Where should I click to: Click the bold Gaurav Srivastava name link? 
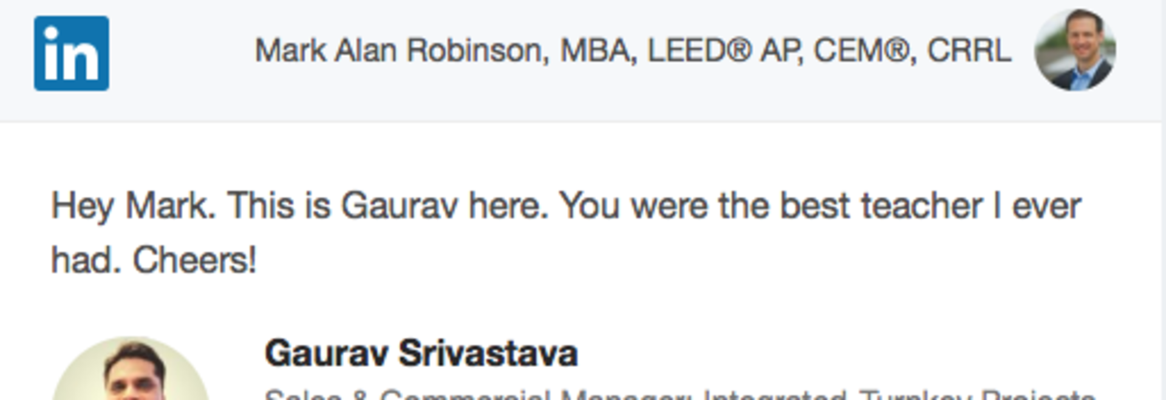pyautogui.click(x=421, y=353)
